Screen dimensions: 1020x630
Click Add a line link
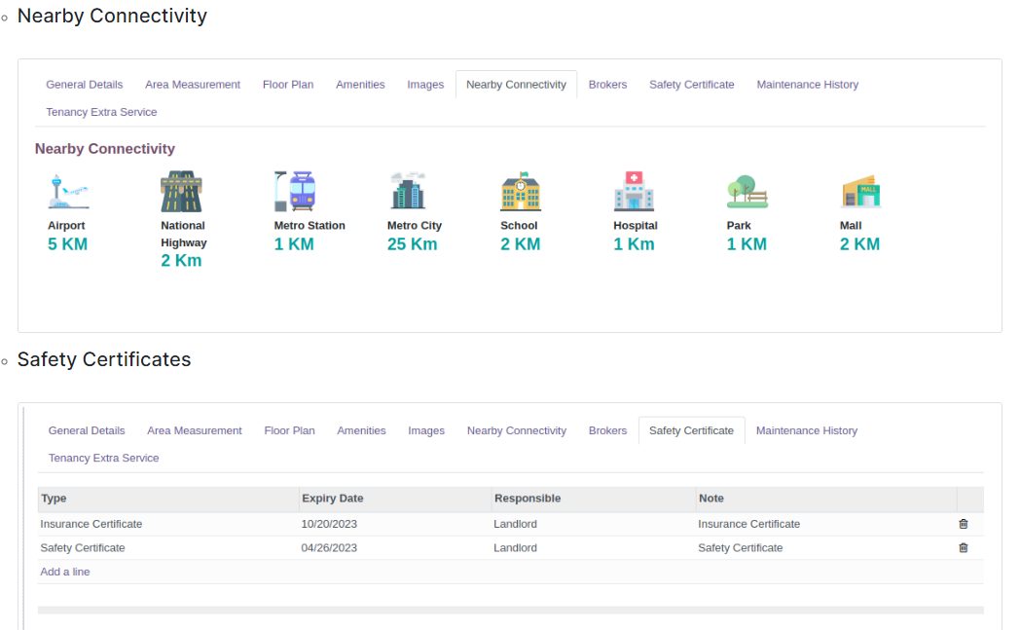click(65, 572)
